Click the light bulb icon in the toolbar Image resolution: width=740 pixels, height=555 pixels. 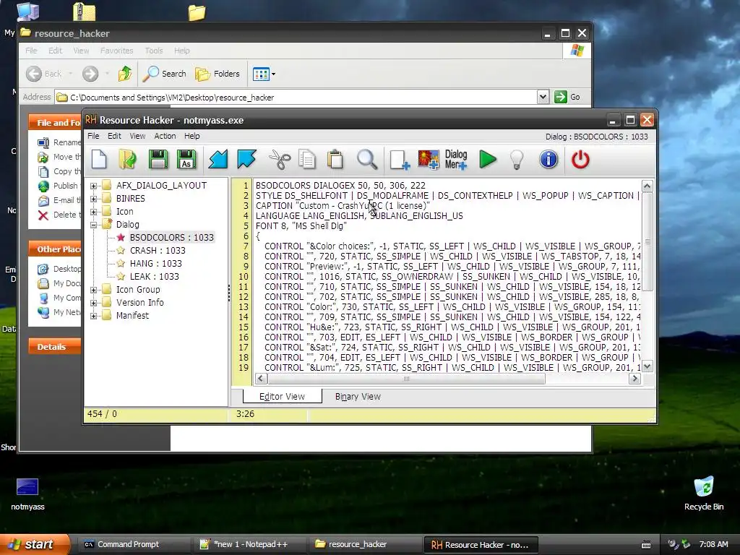(x=517, y=160)
